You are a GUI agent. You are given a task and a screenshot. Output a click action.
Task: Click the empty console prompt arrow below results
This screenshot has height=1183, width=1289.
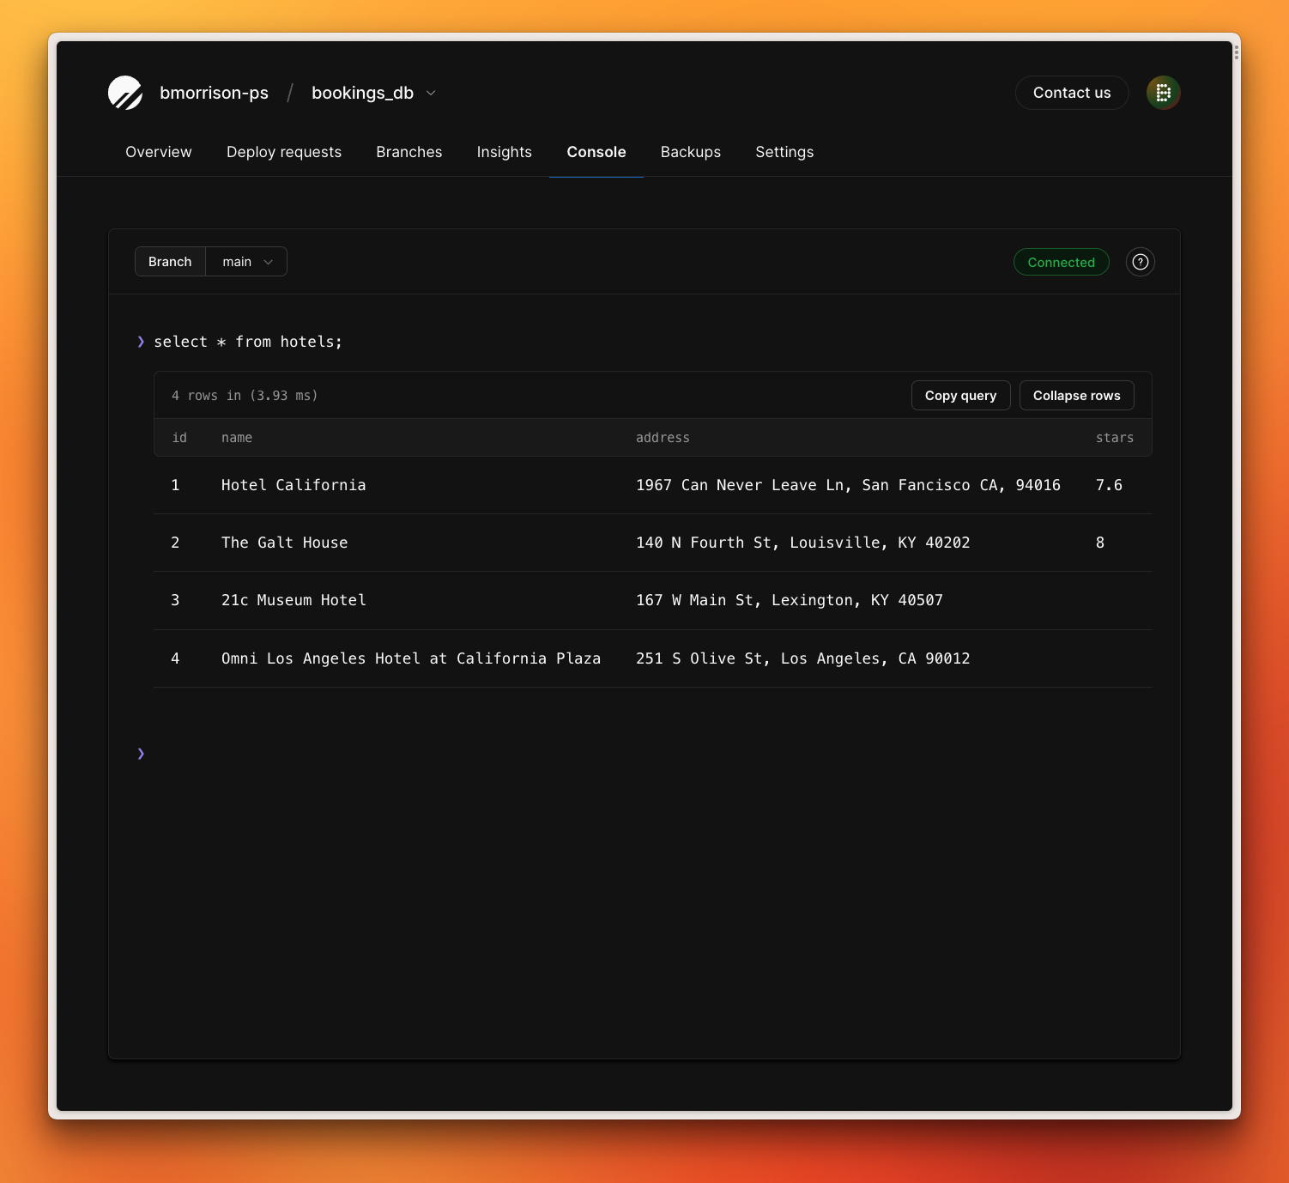[x=141, y=753]
